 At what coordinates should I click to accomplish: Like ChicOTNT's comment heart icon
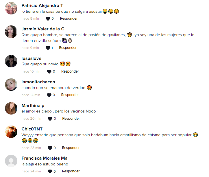50,148
